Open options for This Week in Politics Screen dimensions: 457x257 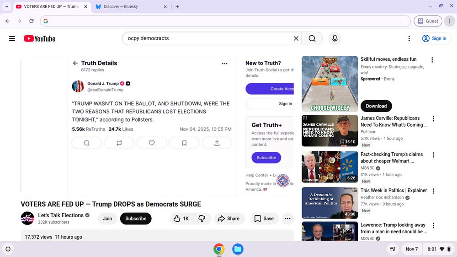[433, 191]
